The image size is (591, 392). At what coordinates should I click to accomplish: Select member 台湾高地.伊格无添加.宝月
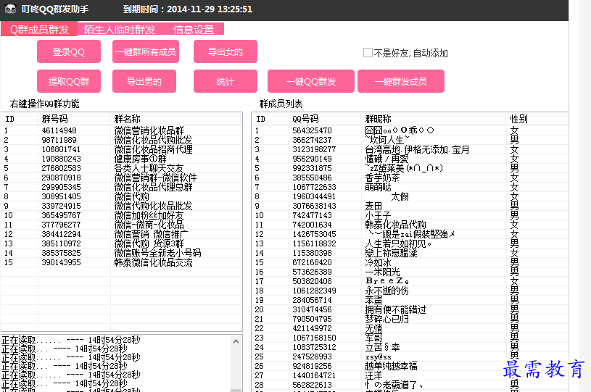(417, 149)
